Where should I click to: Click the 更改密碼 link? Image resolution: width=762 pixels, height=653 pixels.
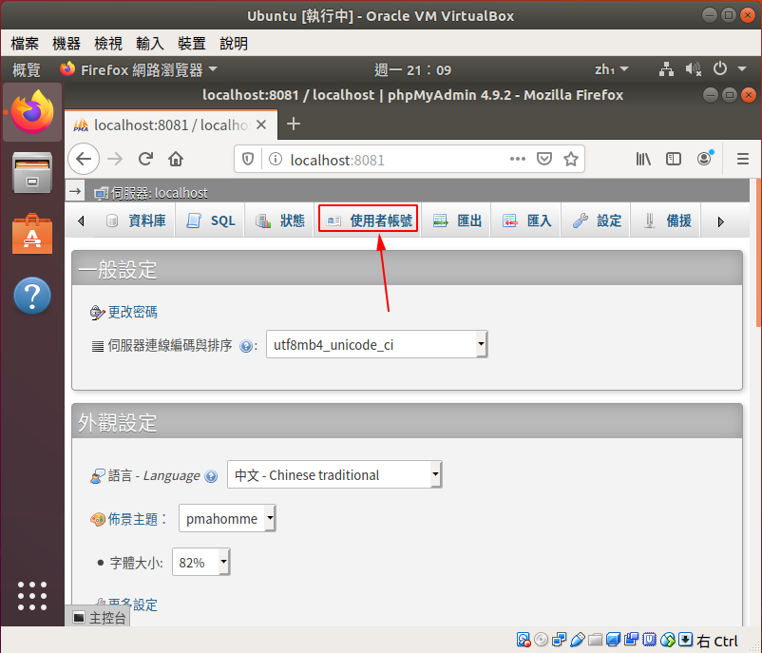[132, 312]
